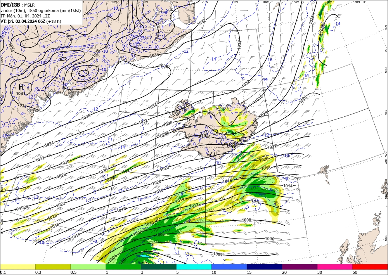This screenshot has width=388, height=275.
Task: Pick the cyan 5–10 mm legend swatch
Action: click(194, 266)
